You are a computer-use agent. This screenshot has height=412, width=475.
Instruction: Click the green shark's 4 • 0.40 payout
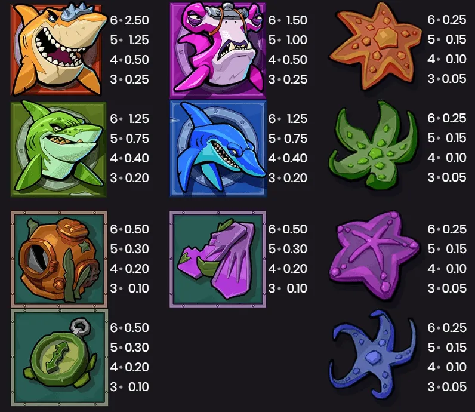[x=129, y=158]
